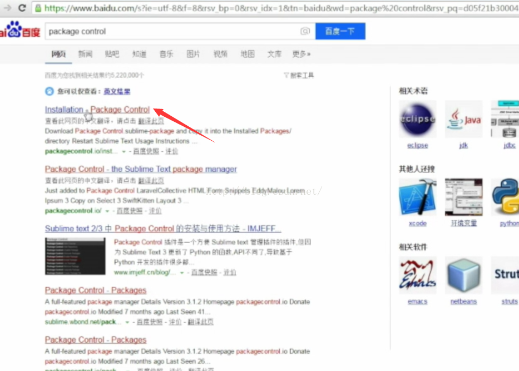The image size is (519, 371).
Task: Expand arrow next to packagecontrol.io/ URL
Action: (x=107, y=211)
